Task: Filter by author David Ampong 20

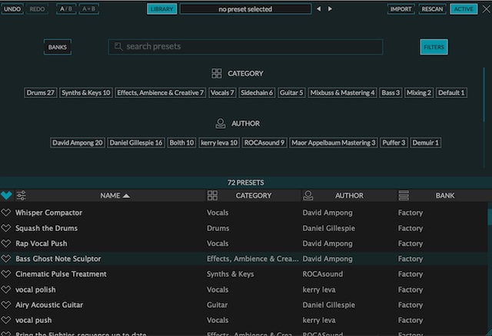Action: [x=77, y=143]
